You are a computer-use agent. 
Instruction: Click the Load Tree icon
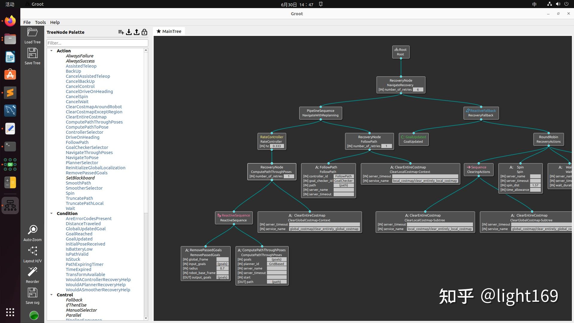tap(32, 33)
